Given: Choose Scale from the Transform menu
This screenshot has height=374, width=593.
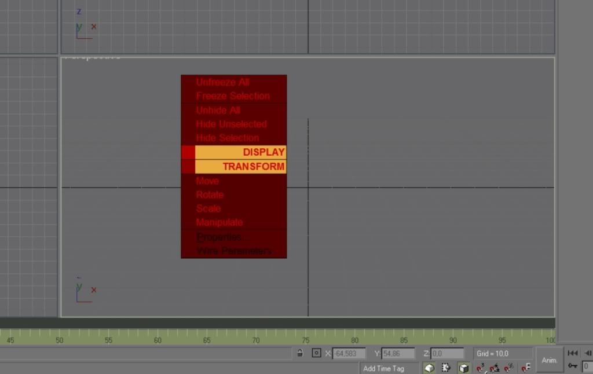Looking at the screenshot, I should coord(234,208).
